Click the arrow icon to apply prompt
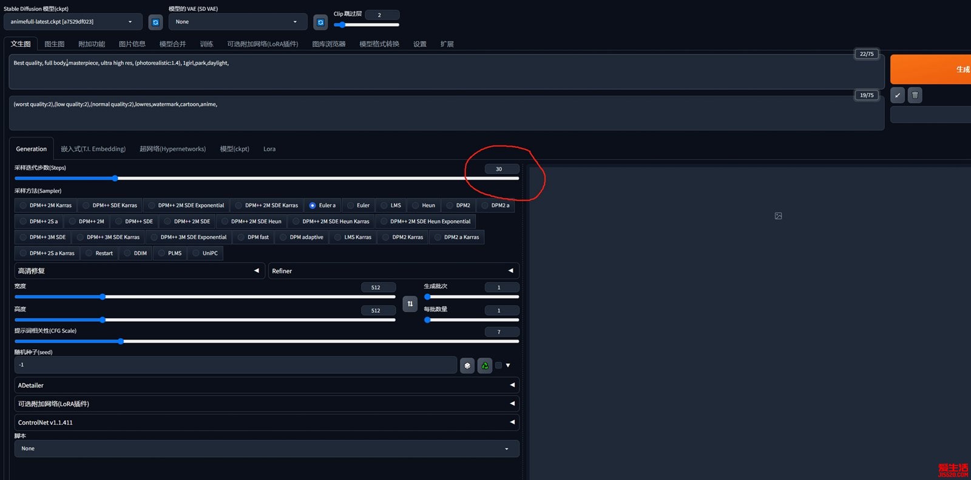 coord(898,95)
